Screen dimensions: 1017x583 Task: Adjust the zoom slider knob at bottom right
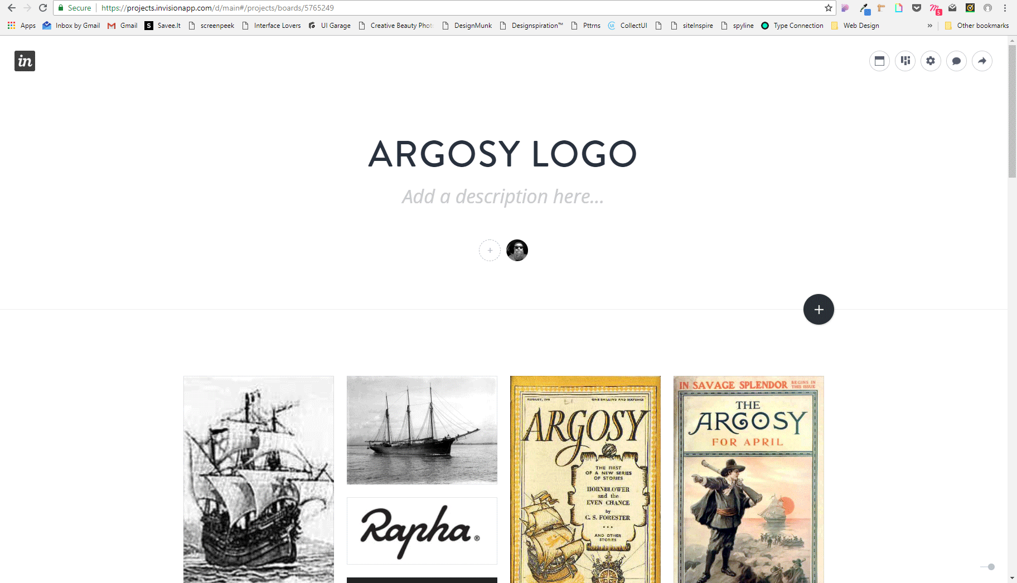(x=991, y=567)
